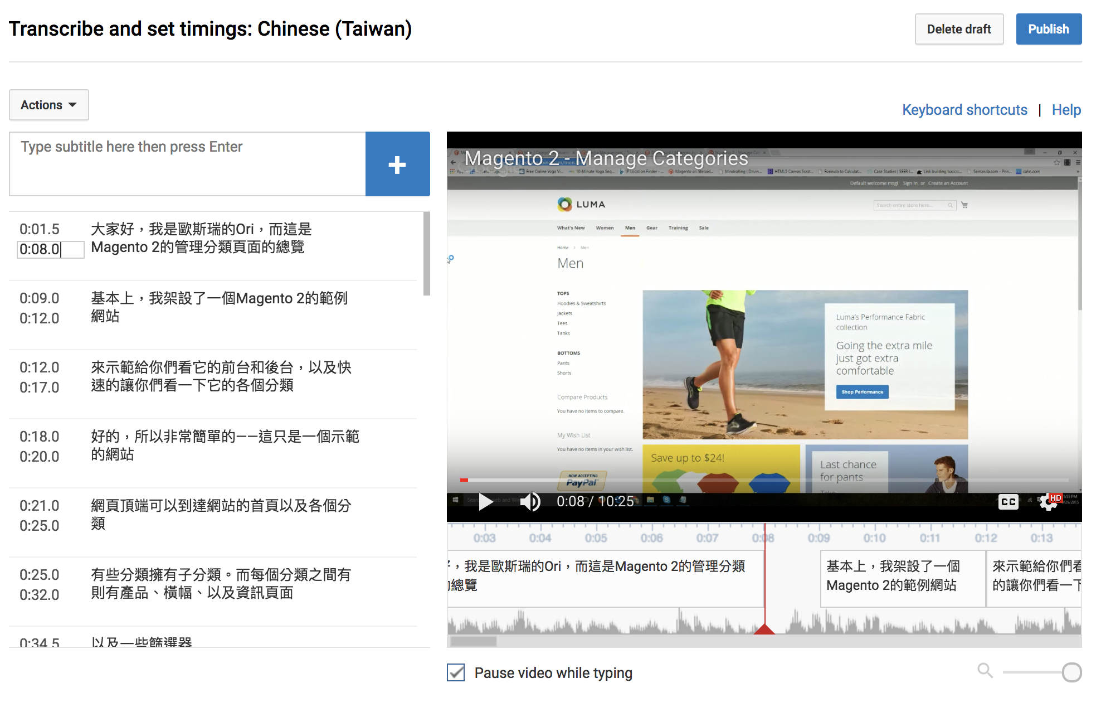Adjust the timeline zoom slider handle
The image size is (1101, 707).
[1071, 672]
